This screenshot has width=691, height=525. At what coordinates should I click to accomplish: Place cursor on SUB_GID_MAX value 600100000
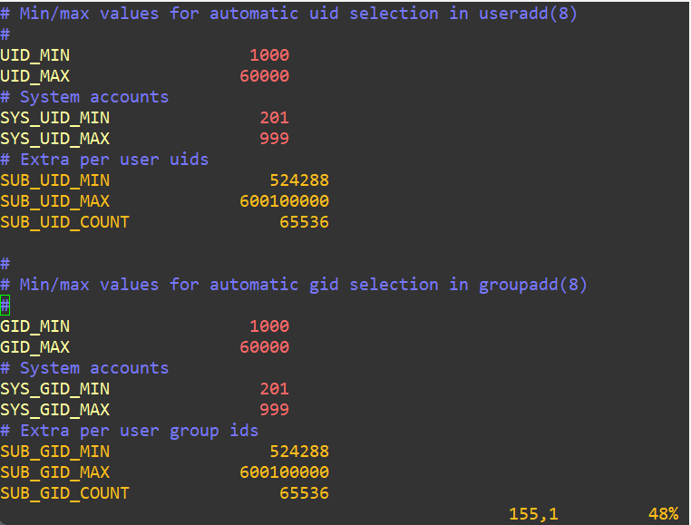point(284,472)
